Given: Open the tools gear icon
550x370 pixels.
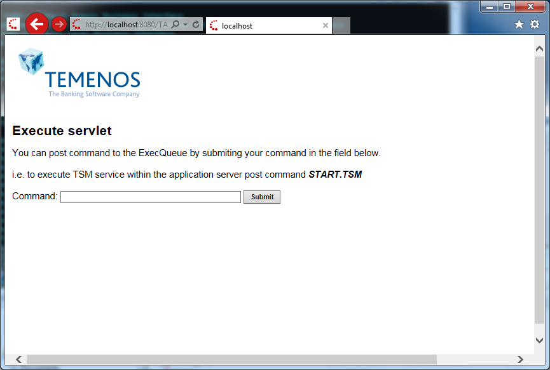Looking at the screenshot, I should click(535, 24).
